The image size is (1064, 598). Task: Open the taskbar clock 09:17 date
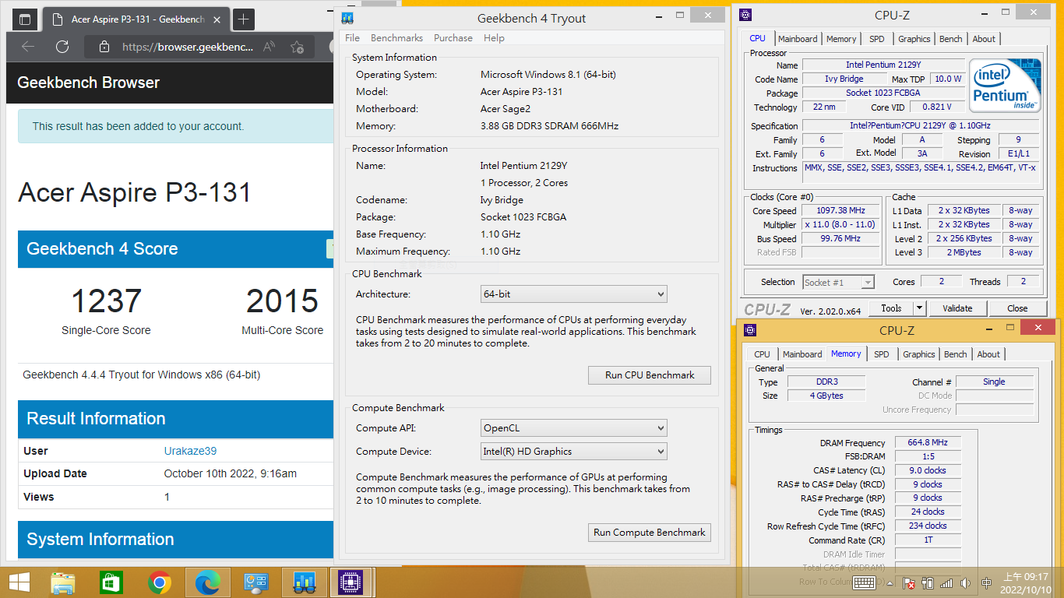click(1024, 583)
